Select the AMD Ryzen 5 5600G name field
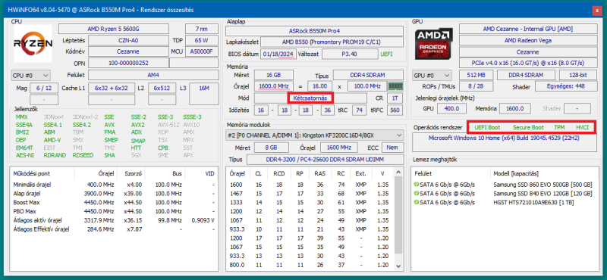 (x=114, y=29)
